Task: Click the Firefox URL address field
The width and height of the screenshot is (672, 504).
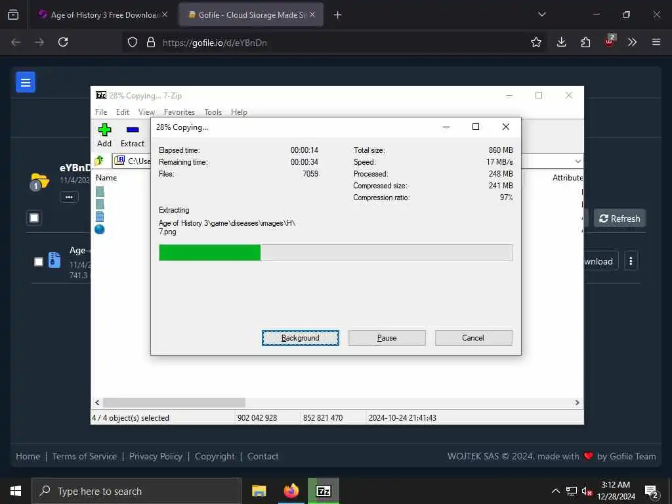Action: (334, 43)
